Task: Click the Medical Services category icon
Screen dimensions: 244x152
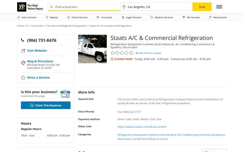Action: coord(152,17)
